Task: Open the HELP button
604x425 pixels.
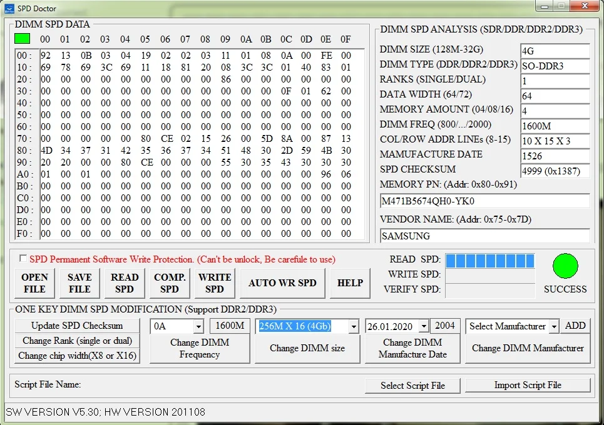Action: (350, 283)
